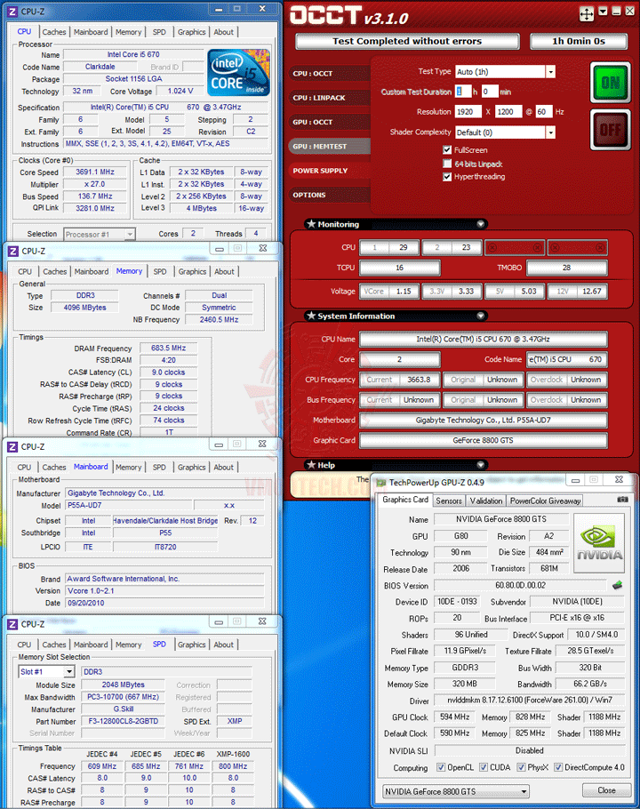
Task: Open the OCCT title bar down-arrow menu
Action: pos(603,12)
